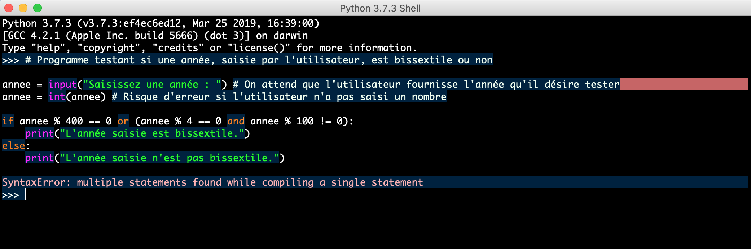Click the final >>> shell prompt
Viewport: 751px width, 249px height.
11,194
